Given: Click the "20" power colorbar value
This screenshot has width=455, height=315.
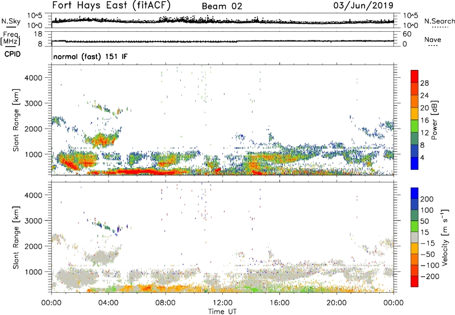Looking at the screenshot, I should 424,108.
